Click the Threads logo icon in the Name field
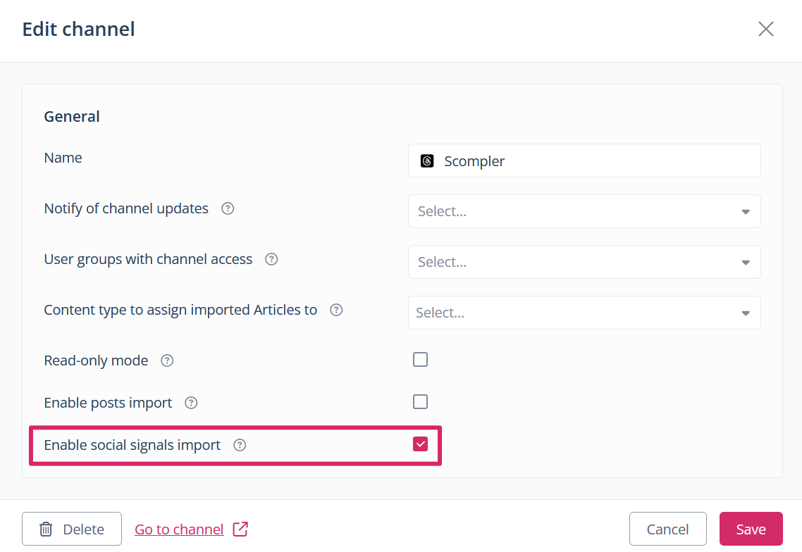Image resolution: width=802 pixels, height=552 pixels. point(427,161)
